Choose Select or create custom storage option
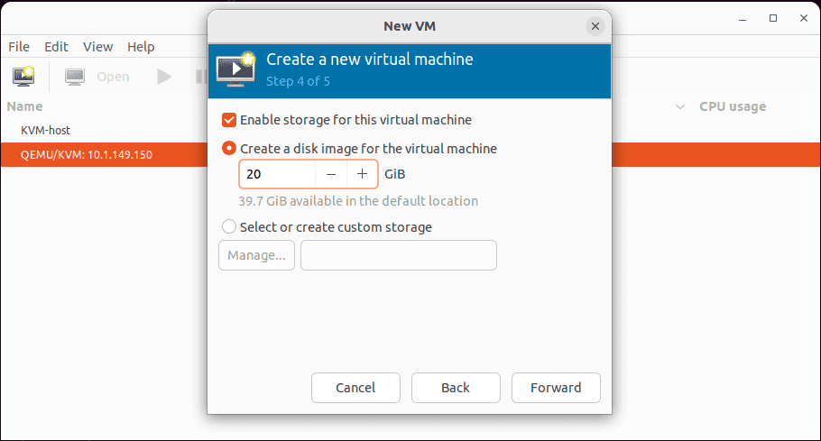Screen dimensions: 821x441 pyautogui.click(x=229, y=227)
